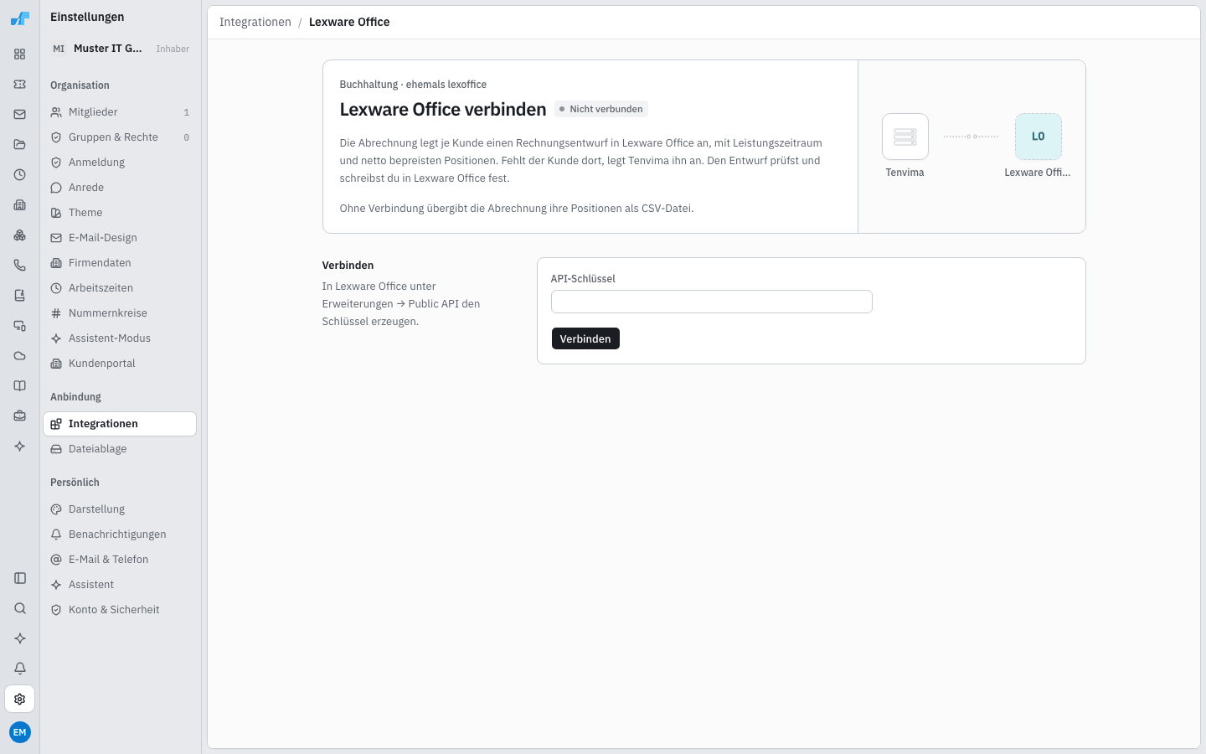This screenshot has width=1206, height=754.
Task: Open the phone icon in the left rail
Action: tap(19, 266)
